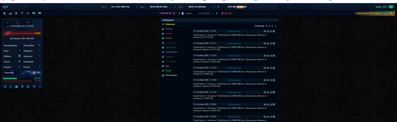Go to messages page 2
Image resolution: width=397 pixels, height=122 pixels.
point(269,26)
